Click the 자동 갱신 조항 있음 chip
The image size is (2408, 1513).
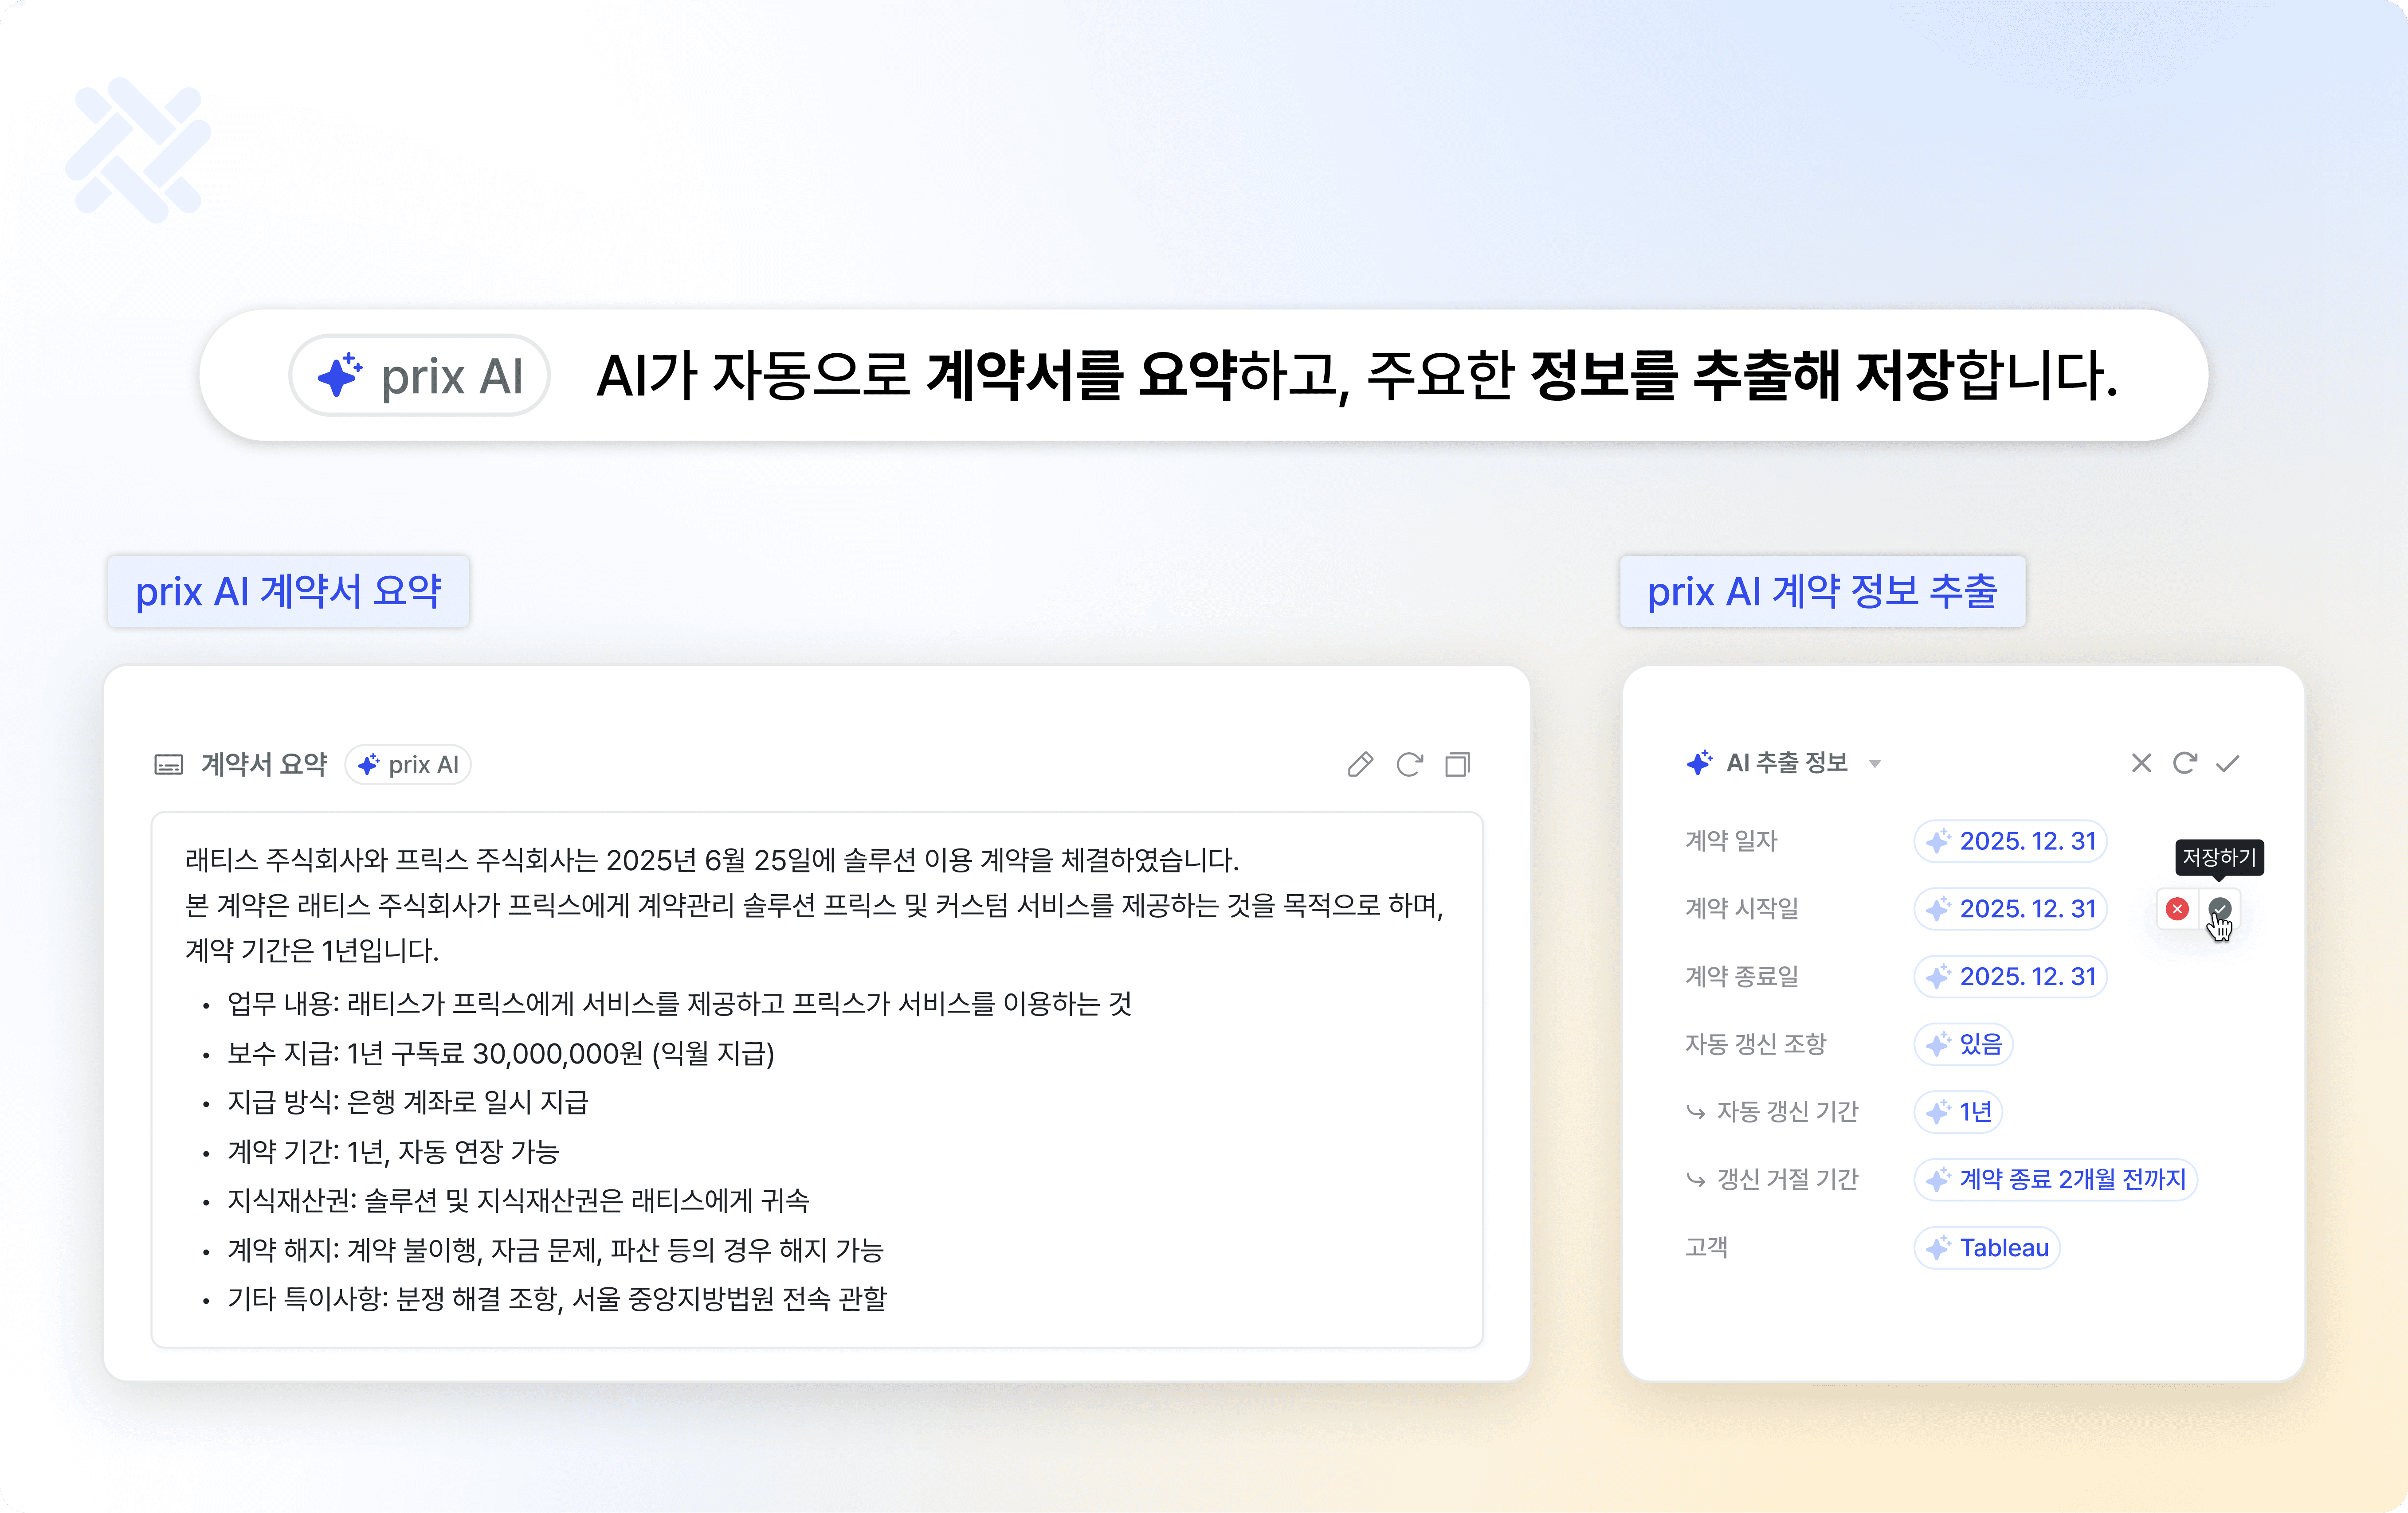coord(1963,1044)
